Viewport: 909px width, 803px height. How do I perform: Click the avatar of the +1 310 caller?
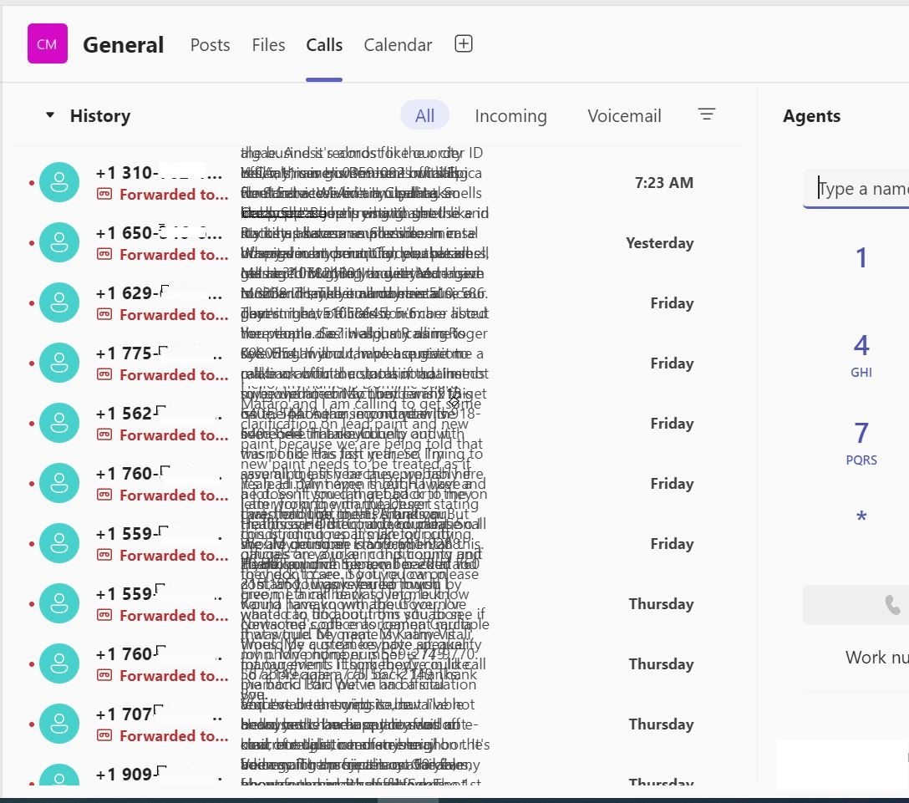click(59, 182)
